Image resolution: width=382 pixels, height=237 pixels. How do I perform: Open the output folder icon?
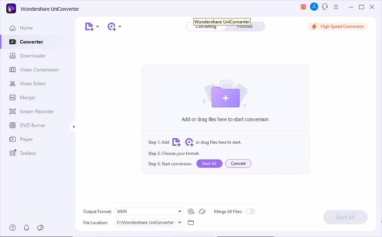tap(191, 222)
